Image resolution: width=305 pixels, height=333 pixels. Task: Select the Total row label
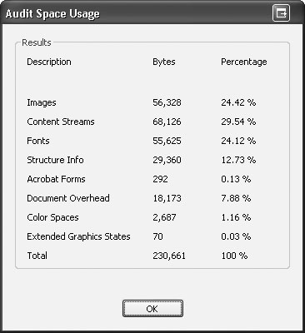pyautogui.click(x=37, y=256)
